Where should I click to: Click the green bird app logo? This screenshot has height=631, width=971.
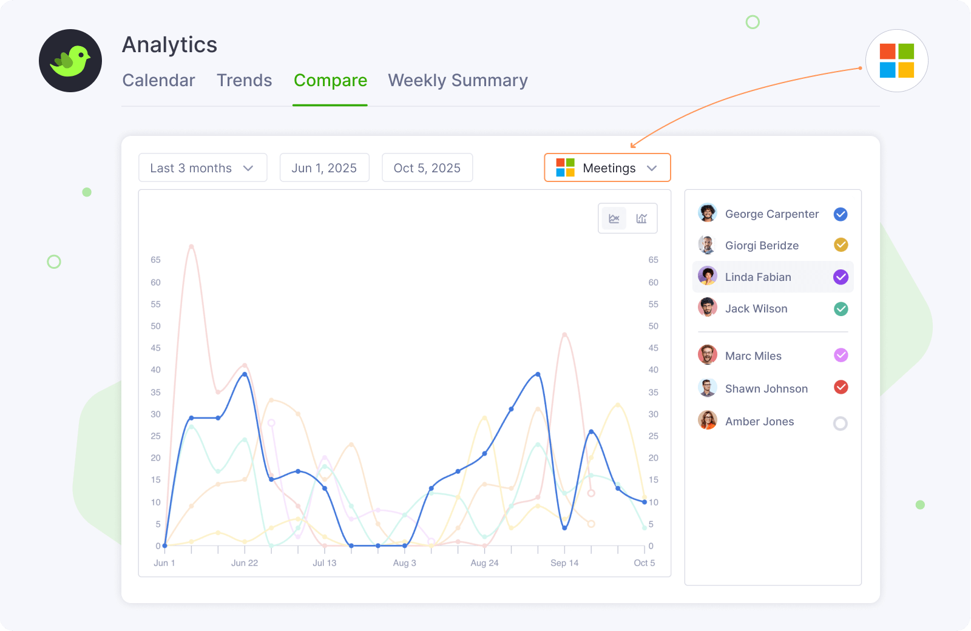point(70,61)
